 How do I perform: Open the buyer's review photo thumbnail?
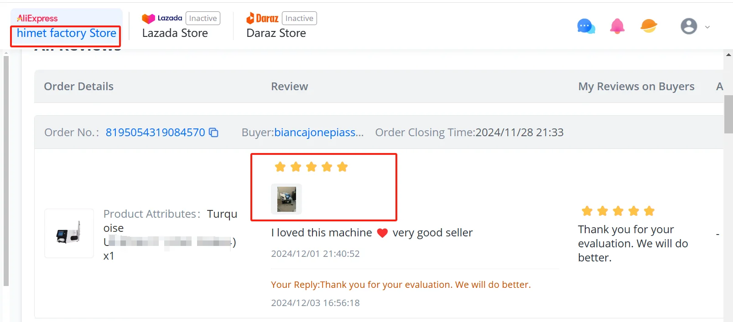[x=286, y=199]
